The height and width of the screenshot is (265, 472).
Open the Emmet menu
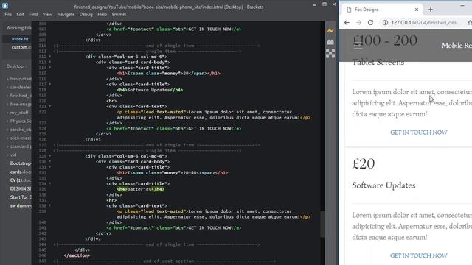point(119,15)
